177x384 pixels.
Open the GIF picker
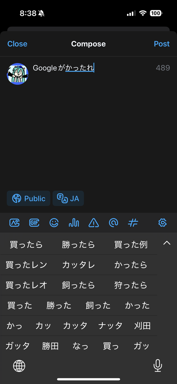(34, 222)
